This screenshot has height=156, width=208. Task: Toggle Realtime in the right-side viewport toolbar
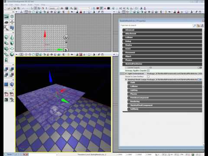(119, 12)
